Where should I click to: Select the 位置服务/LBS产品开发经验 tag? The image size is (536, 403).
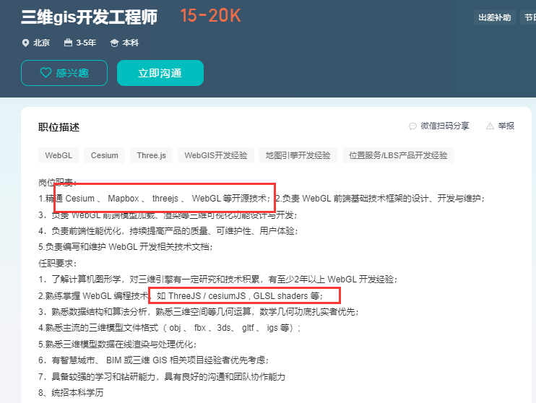pyautogui.click(x=398, y=155)
